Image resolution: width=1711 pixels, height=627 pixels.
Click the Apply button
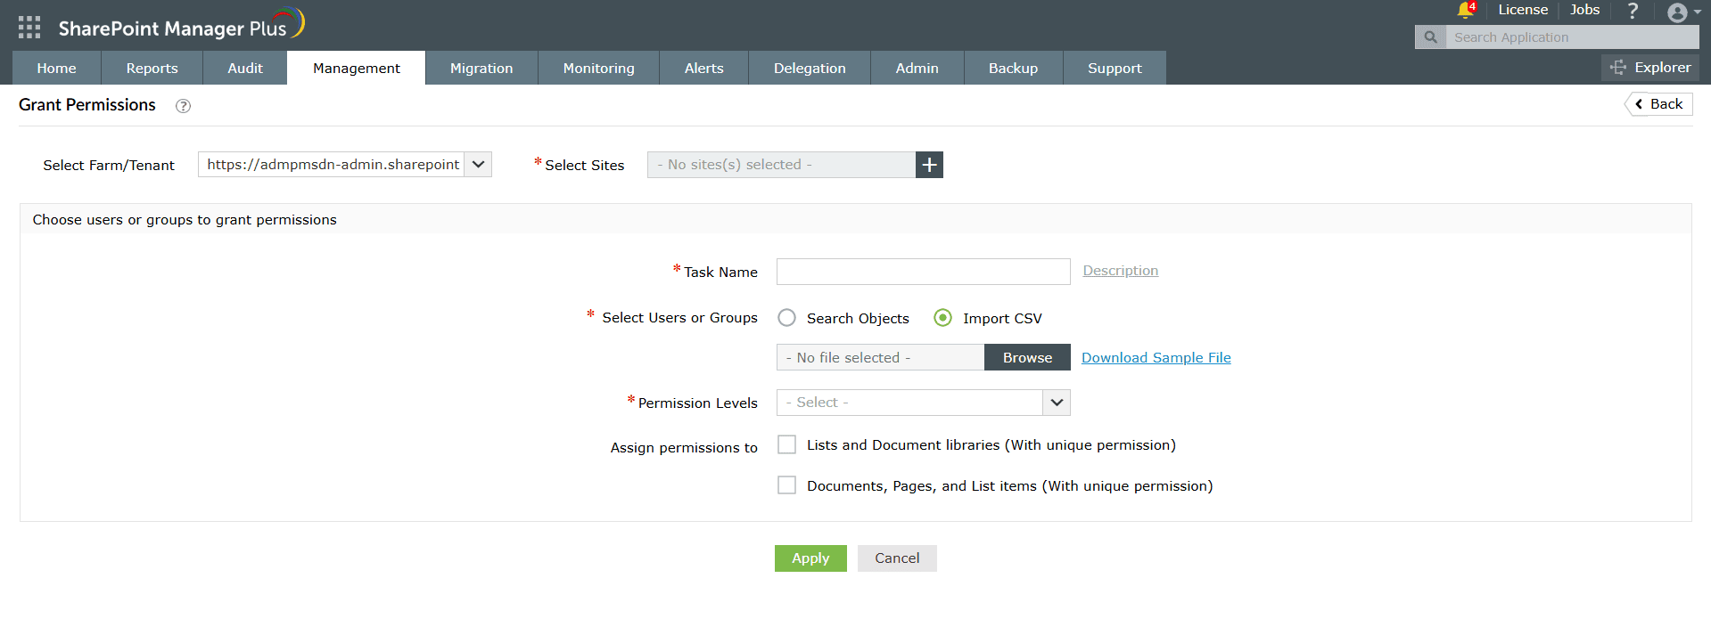tap(810, 558)
